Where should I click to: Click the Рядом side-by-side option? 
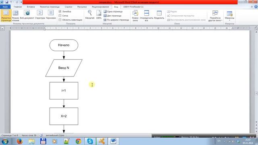click(172, 12)
